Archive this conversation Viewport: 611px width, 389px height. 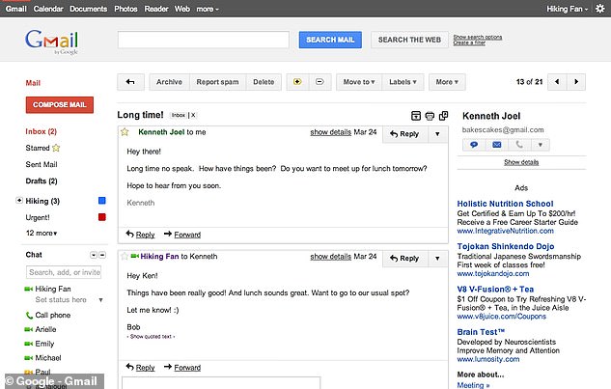tap(169, 82)
